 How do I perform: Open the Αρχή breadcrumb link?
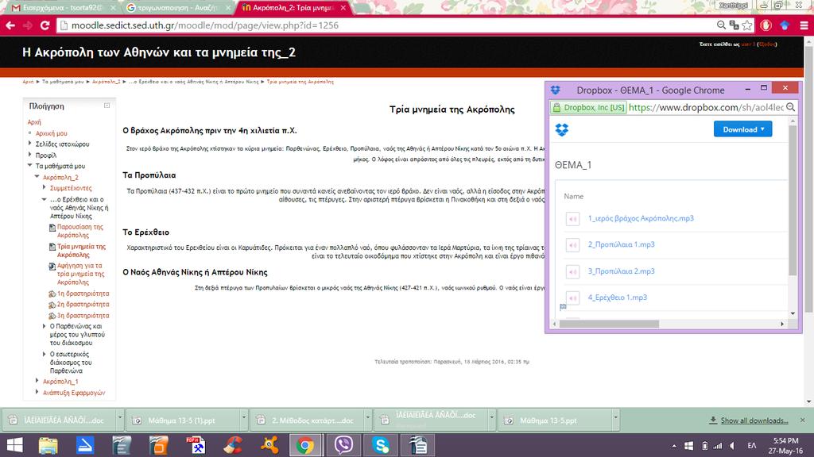pyautogui.click(x=28, y=82)
